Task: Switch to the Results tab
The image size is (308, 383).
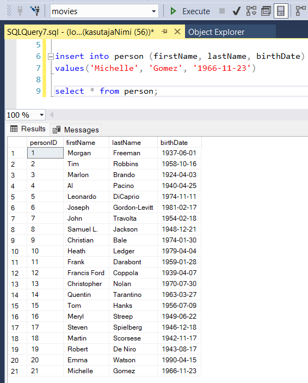Action: tap(28, 129)
